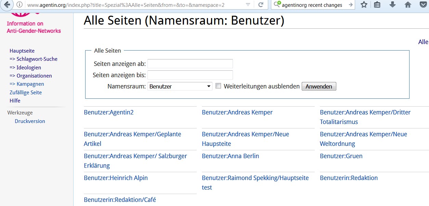Open the downloads arrow icon
429x206 pixels.
392,5
